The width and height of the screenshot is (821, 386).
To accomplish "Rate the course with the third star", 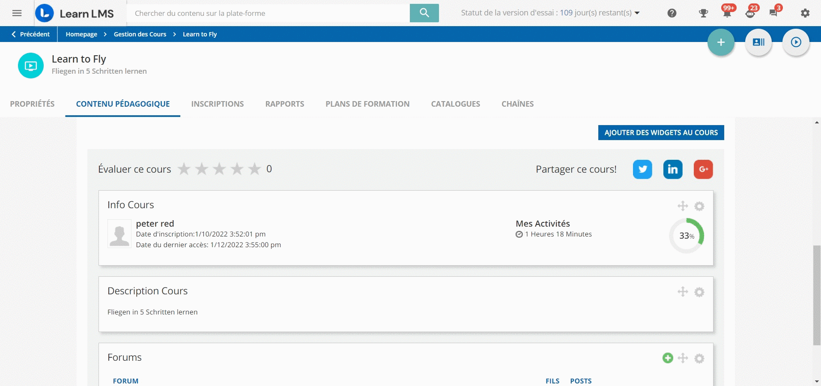I will tap(219, 169).
